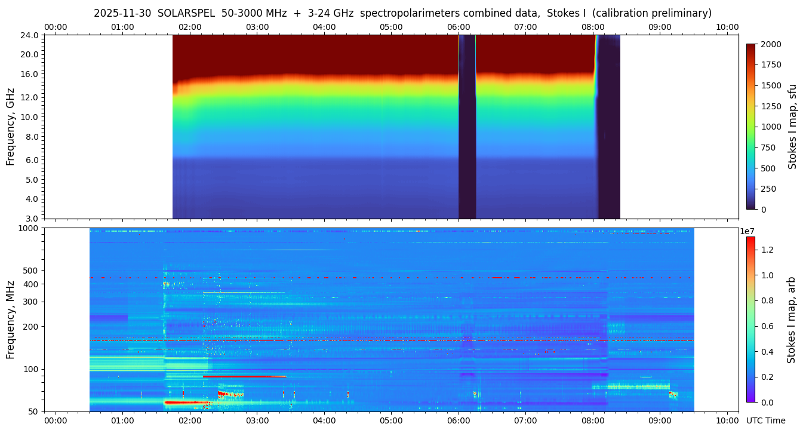The width and height of the screenshot is (806, 433).
Task: Click the 'UTC Time' axis label
Action: pyautogui.click(x=765, y=420)
